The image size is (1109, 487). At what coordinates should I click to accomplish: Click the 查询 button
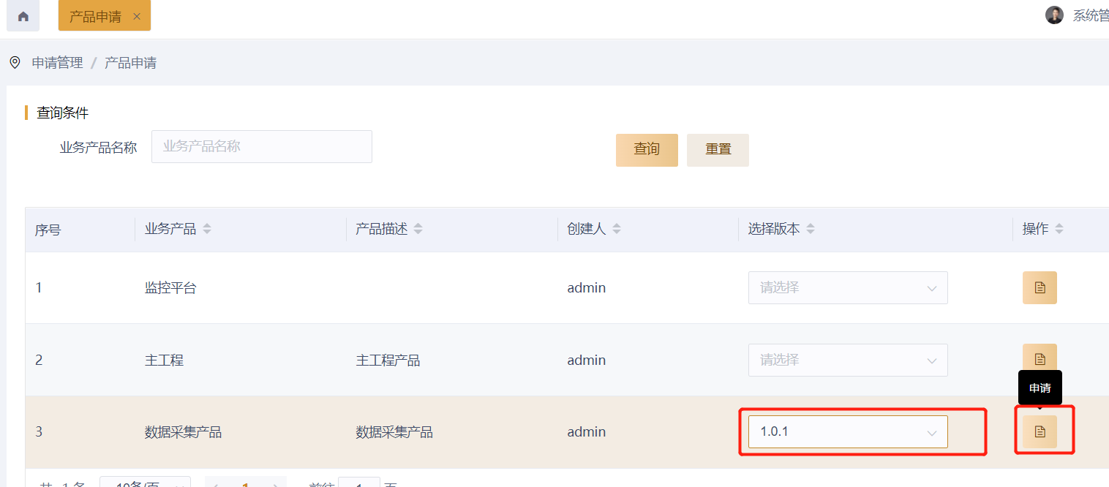pos(647,150)
